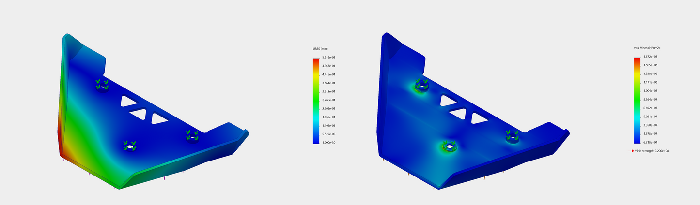700x205 pixels.
Task: Click the 1.004e+08 legend tick label
Action: click(651, 91)
